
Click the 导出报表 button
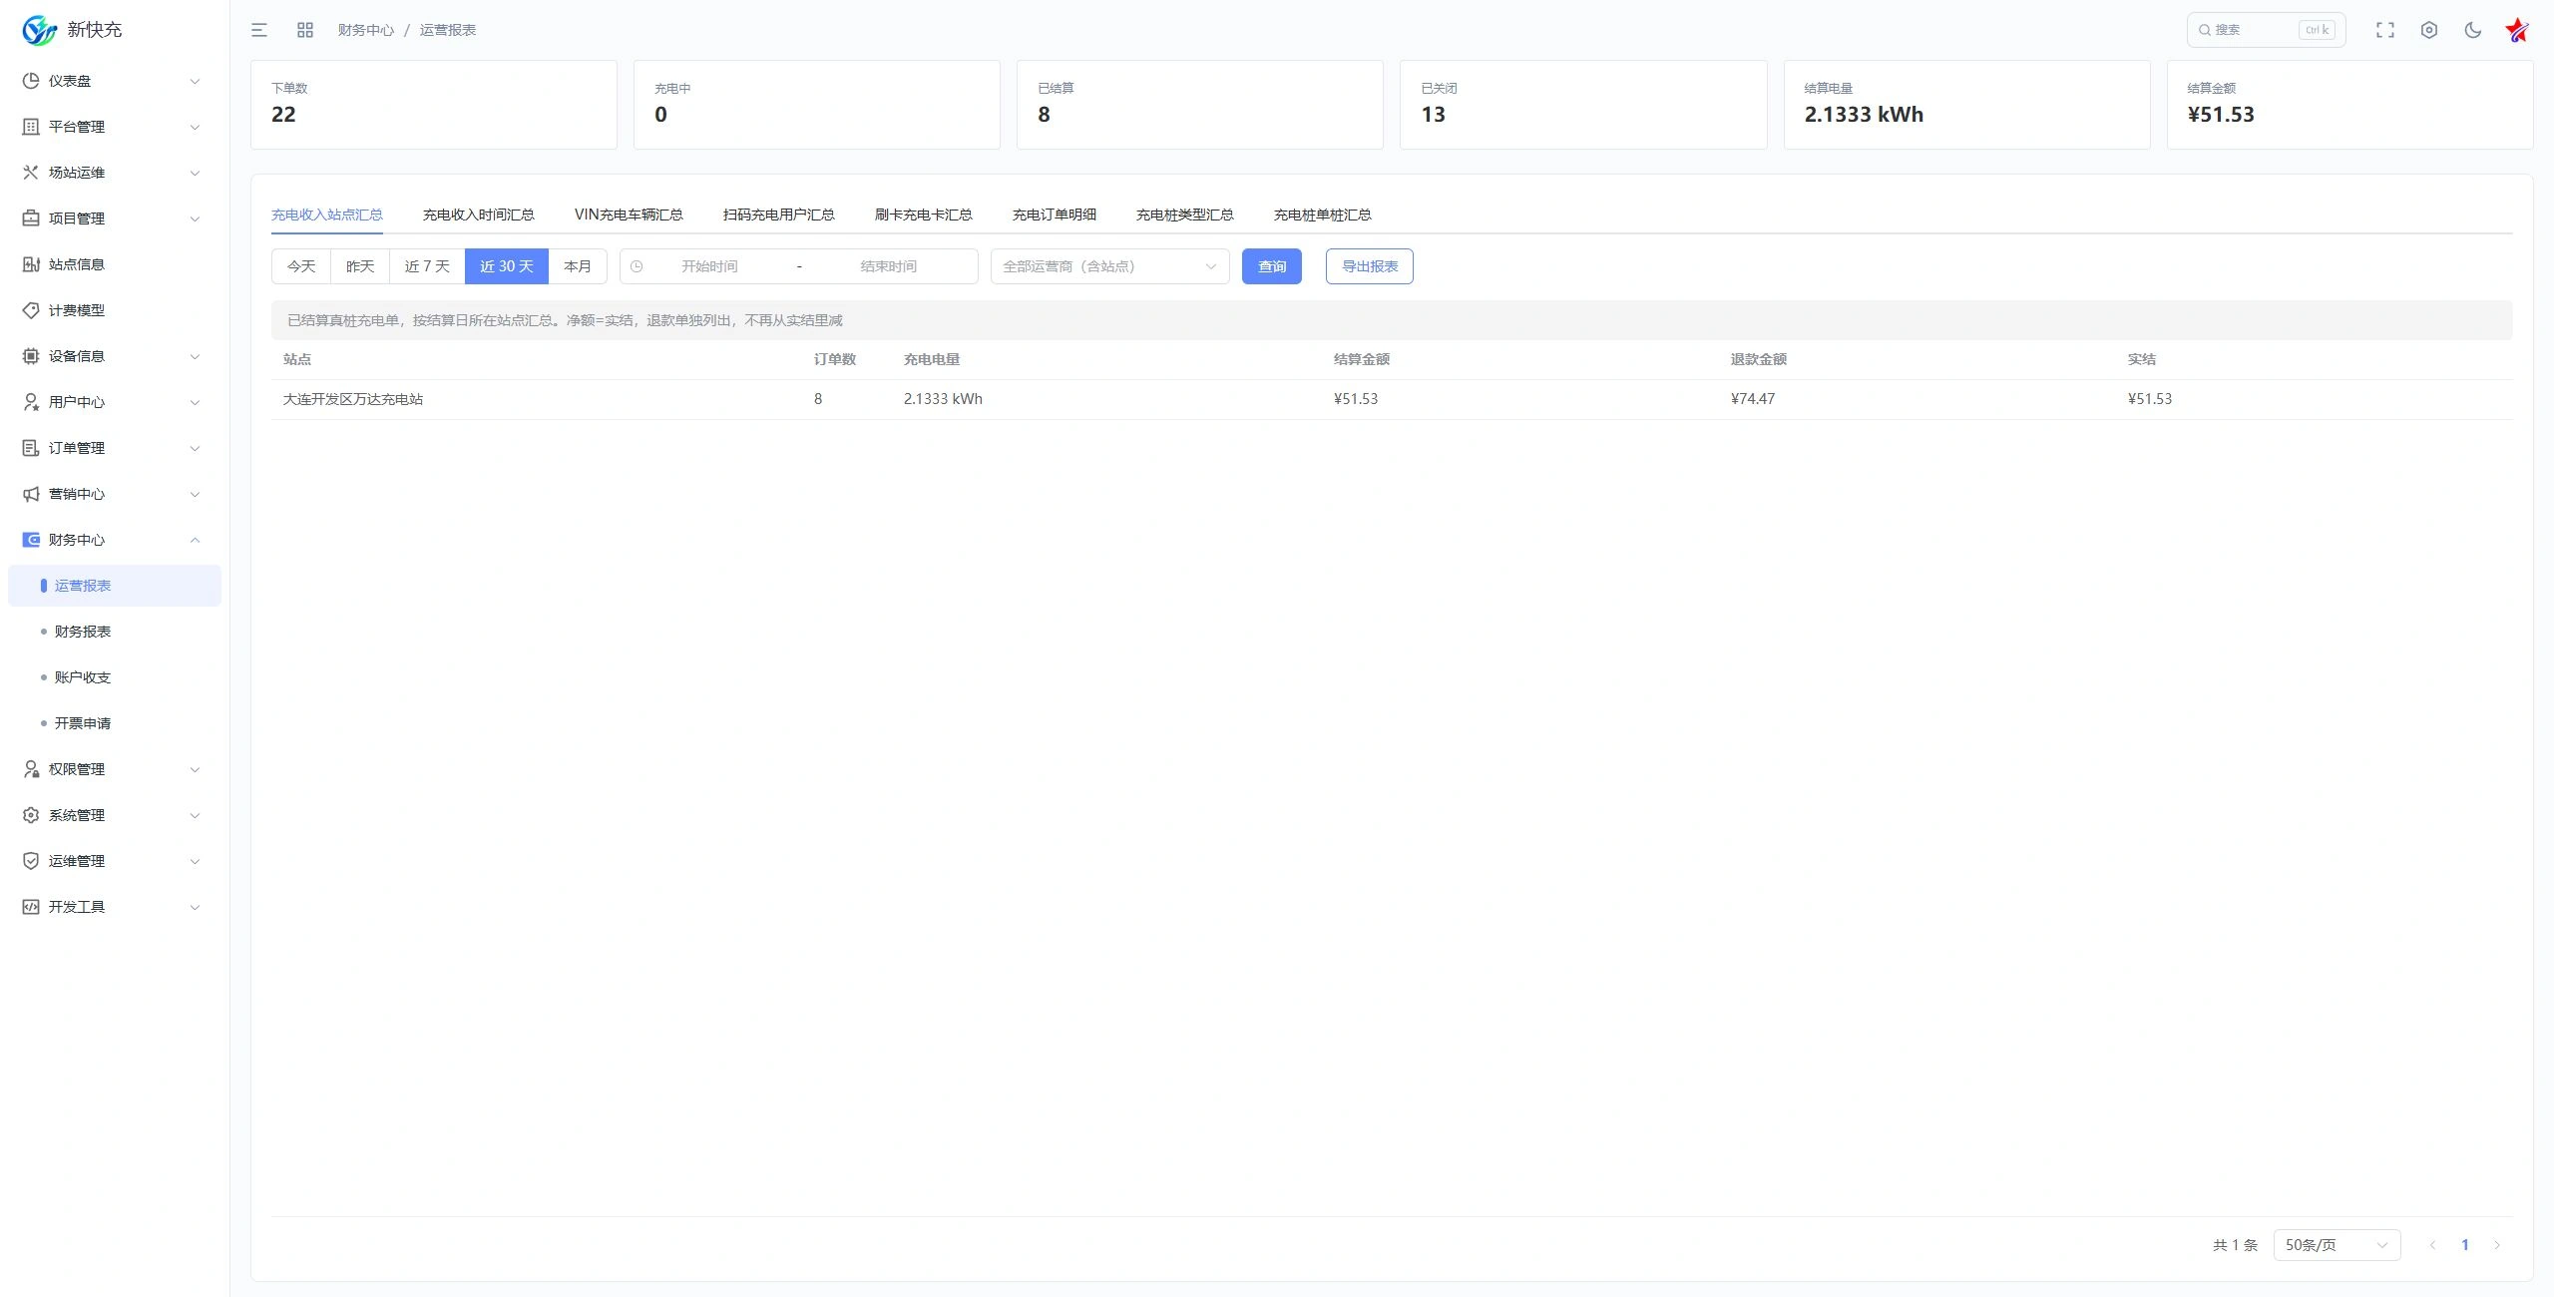click(x=1369, y=266)
